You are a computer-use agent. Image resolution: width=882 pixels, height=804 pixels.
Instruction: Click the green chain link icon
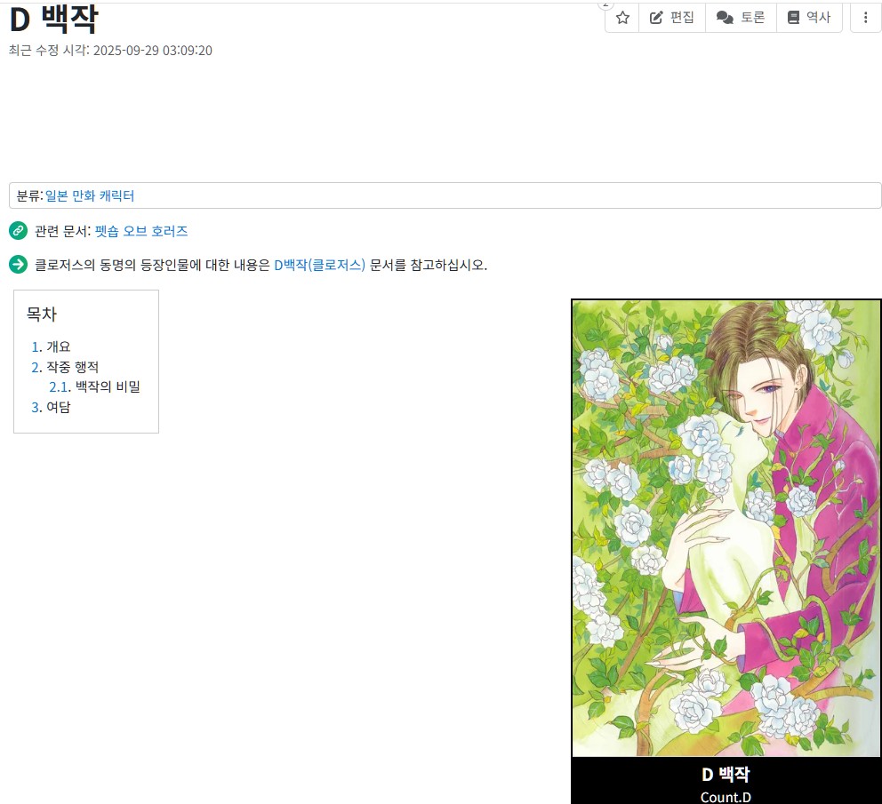tap(18, 230)
